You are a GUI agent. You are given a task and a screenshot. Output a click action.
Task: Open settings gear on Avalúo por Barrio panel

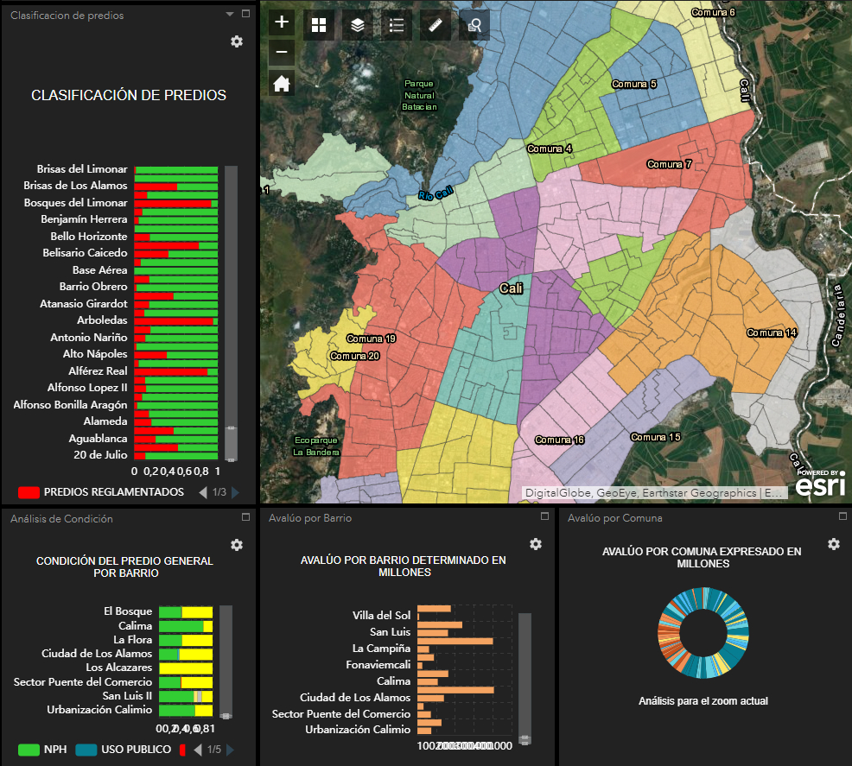536,545
